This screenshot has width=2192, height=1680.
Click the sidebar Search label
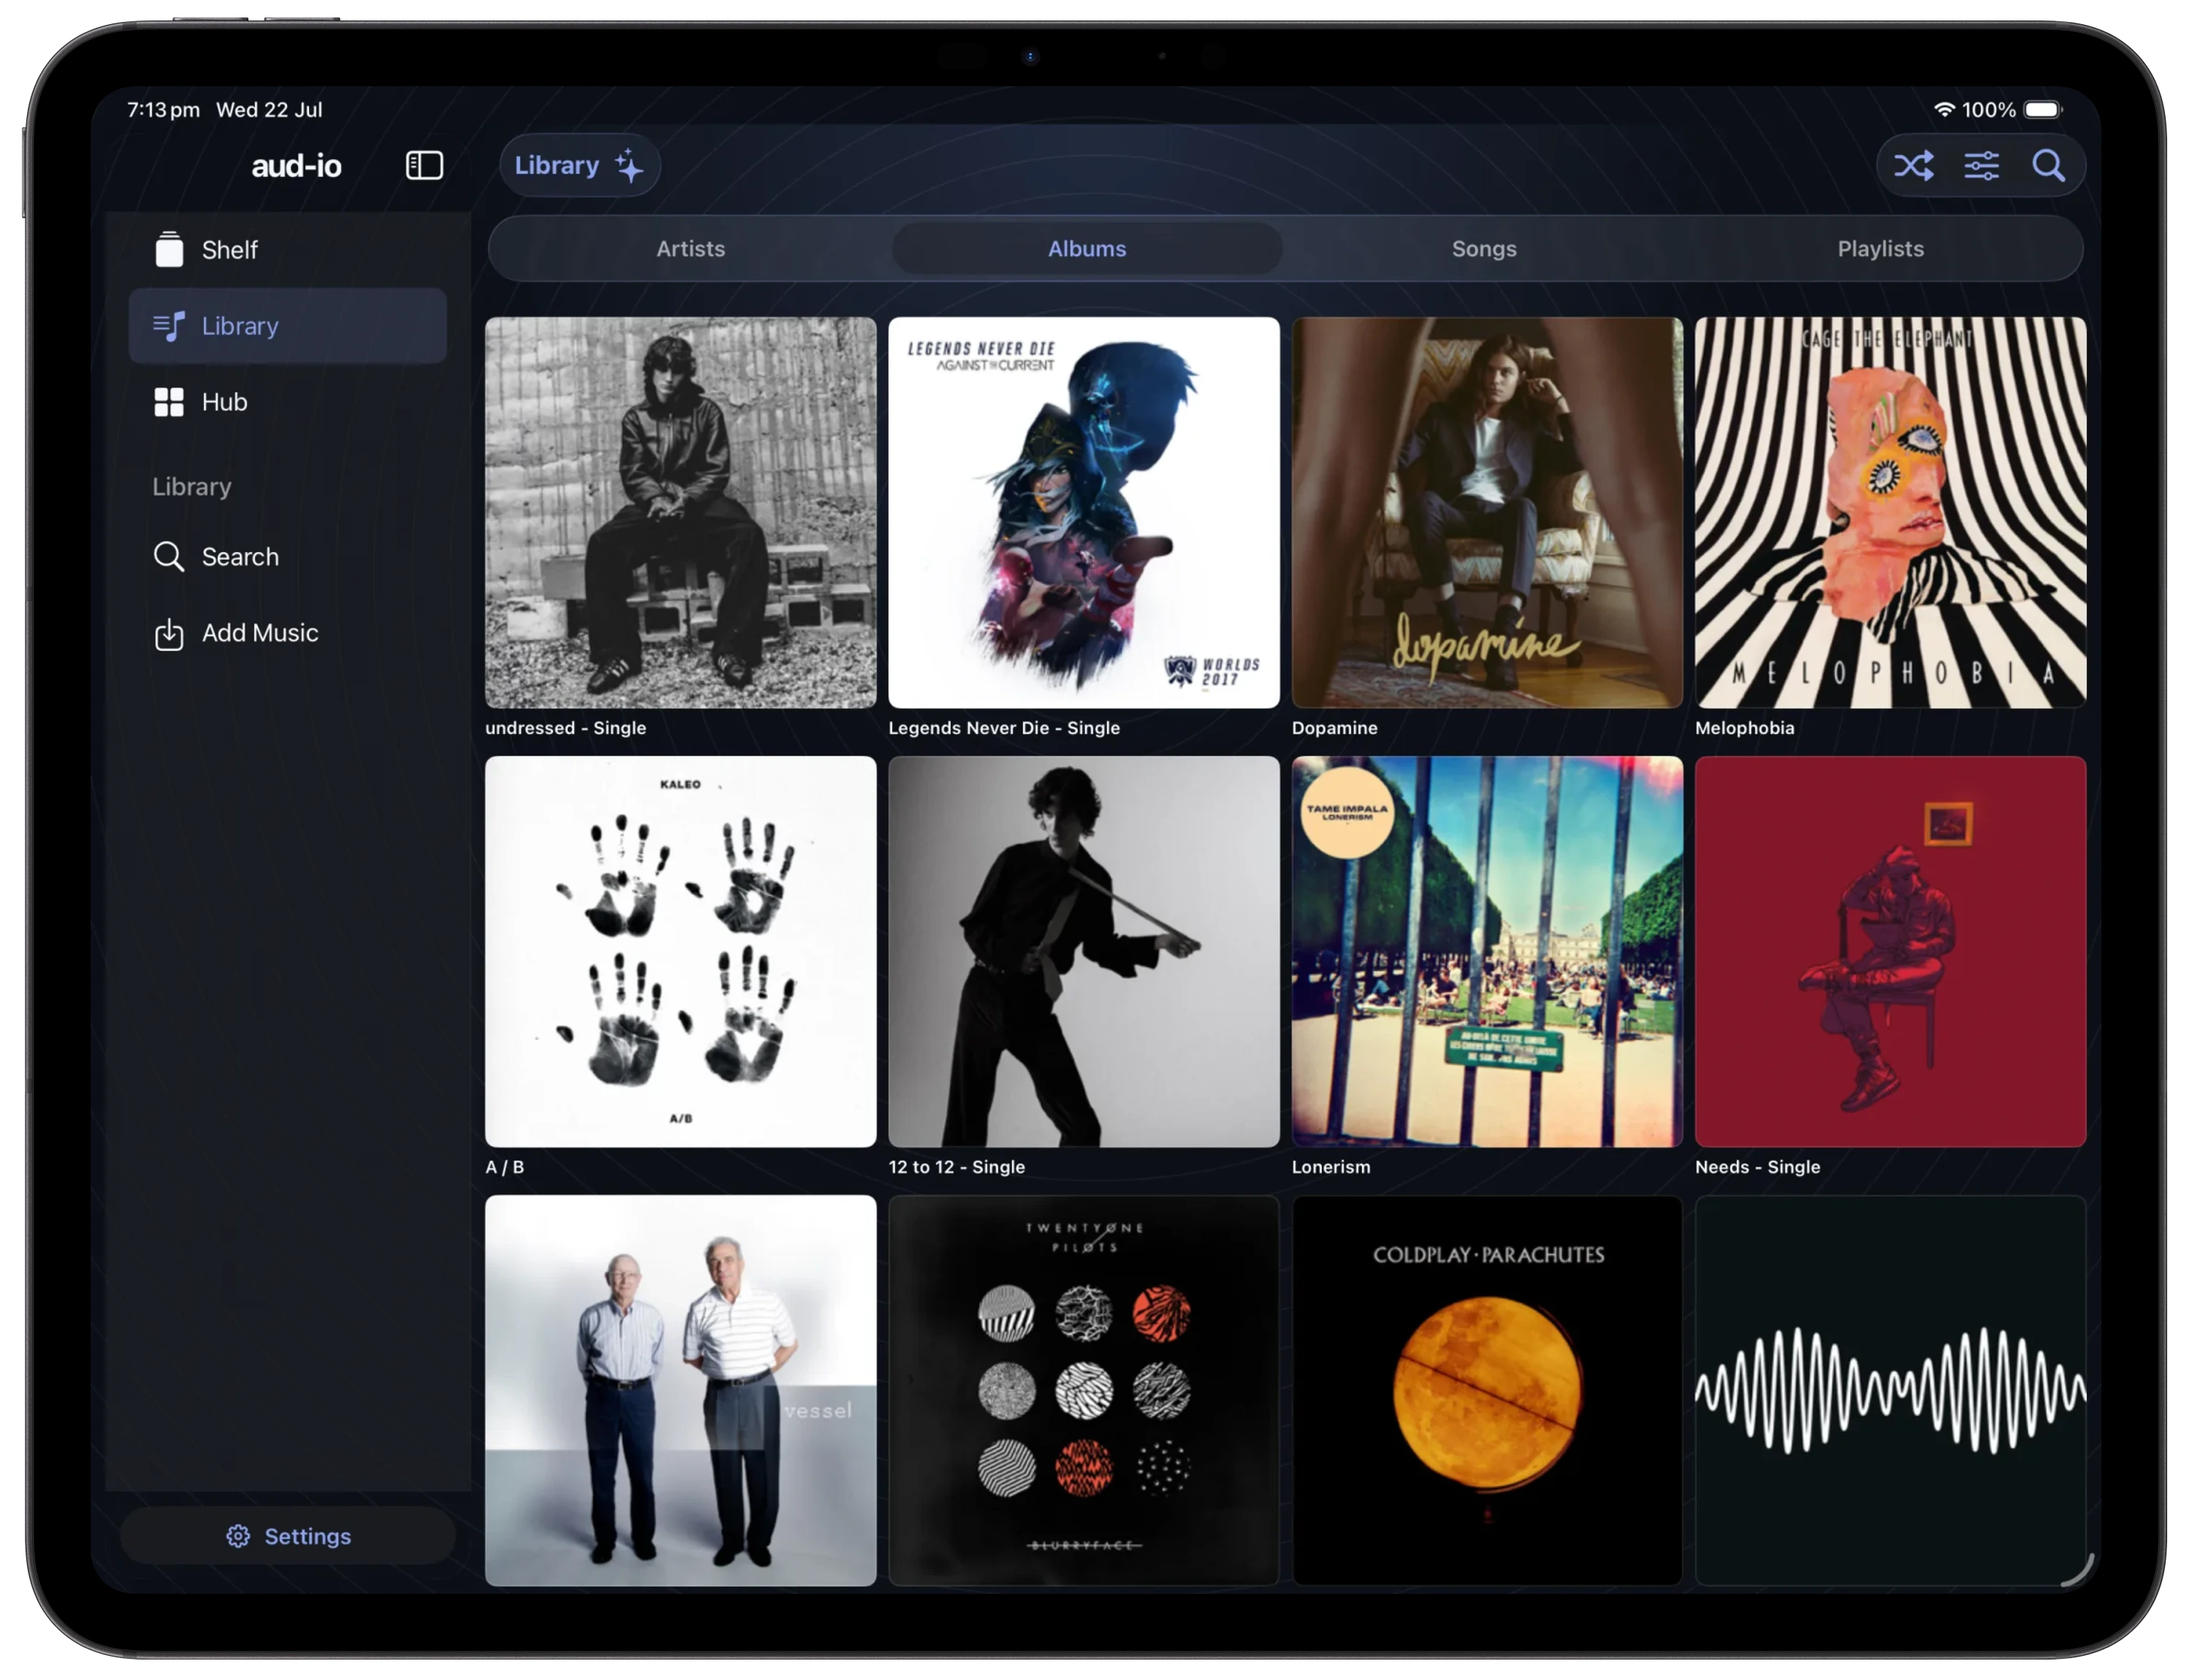coord(240,557)
